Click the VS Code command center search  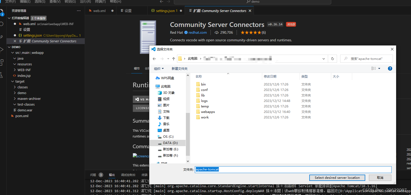(x=253, y=2)
